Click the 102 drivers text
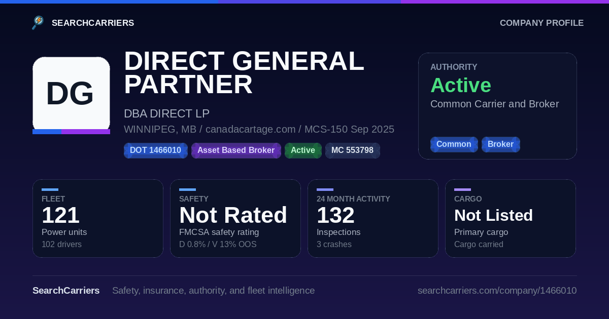 click(61, 244)
